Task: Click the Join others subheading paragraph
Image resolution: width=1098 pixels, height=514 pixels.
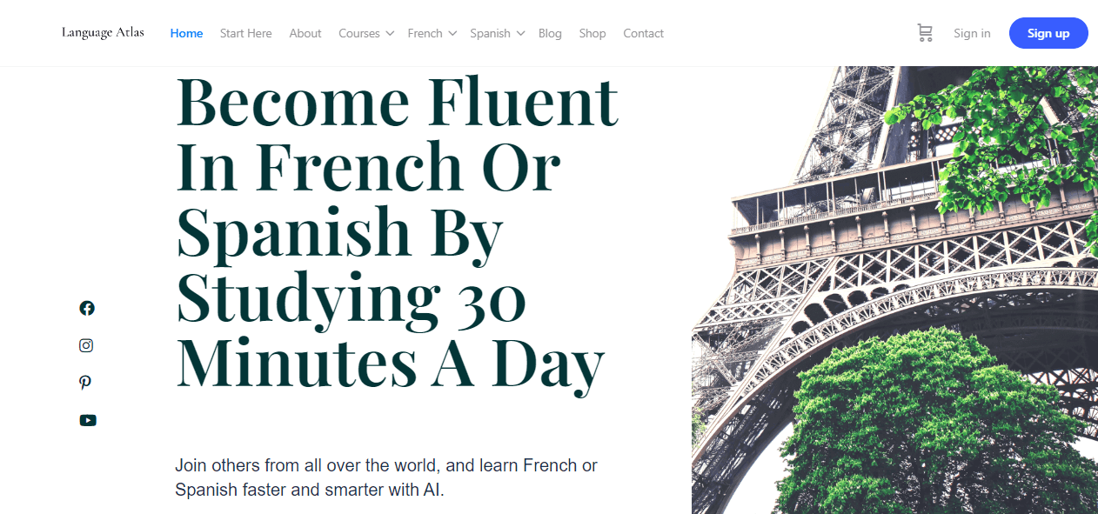Action: (x=386, y=477)
